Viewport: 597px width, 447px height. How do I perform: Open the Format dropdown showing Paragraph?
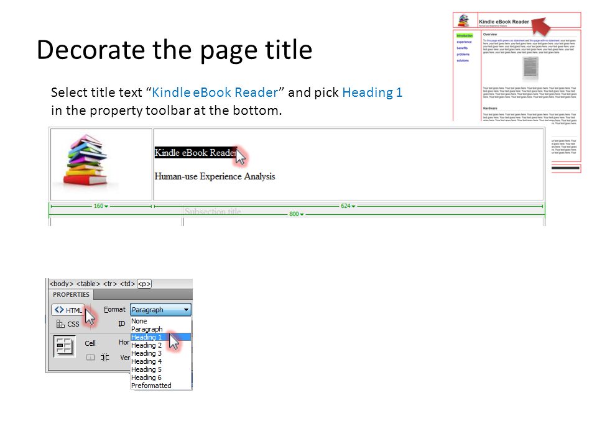[160, 310]
